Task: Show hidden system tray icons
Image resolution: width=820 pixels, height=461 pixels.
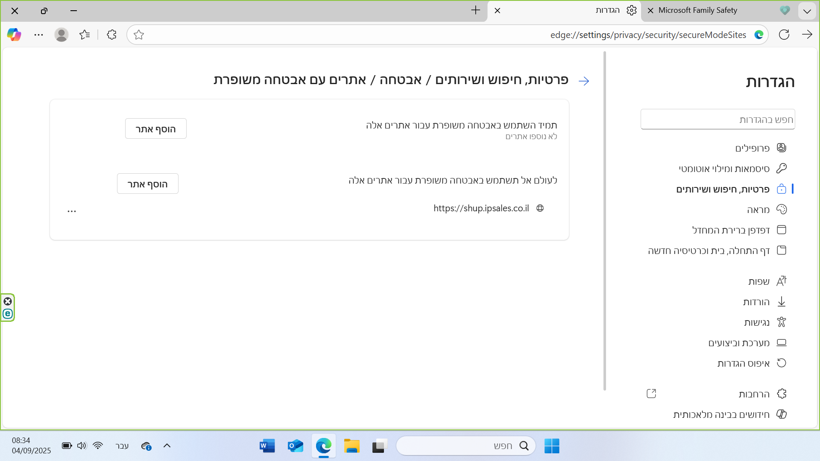Action: (167, 446)
